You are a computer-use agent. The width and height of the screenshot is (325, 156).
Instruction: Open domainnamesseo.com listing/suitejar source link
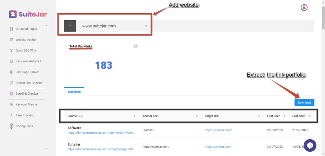(x=101, y=149)
